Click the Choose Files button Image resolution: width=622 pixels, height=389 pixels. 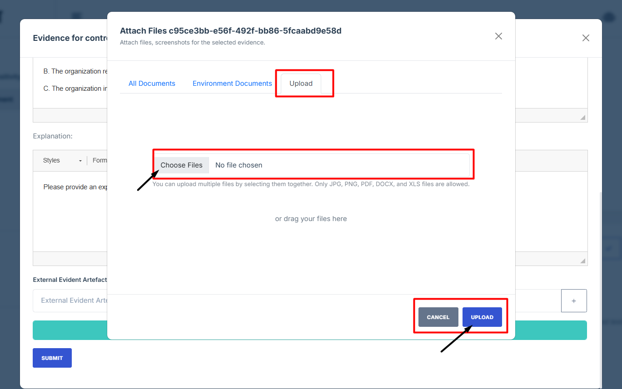point(181,165)
